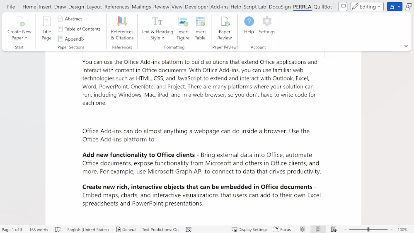Switch to the Home tab
The width and height of the screenshot is (414, 233).
coord(29,7)
